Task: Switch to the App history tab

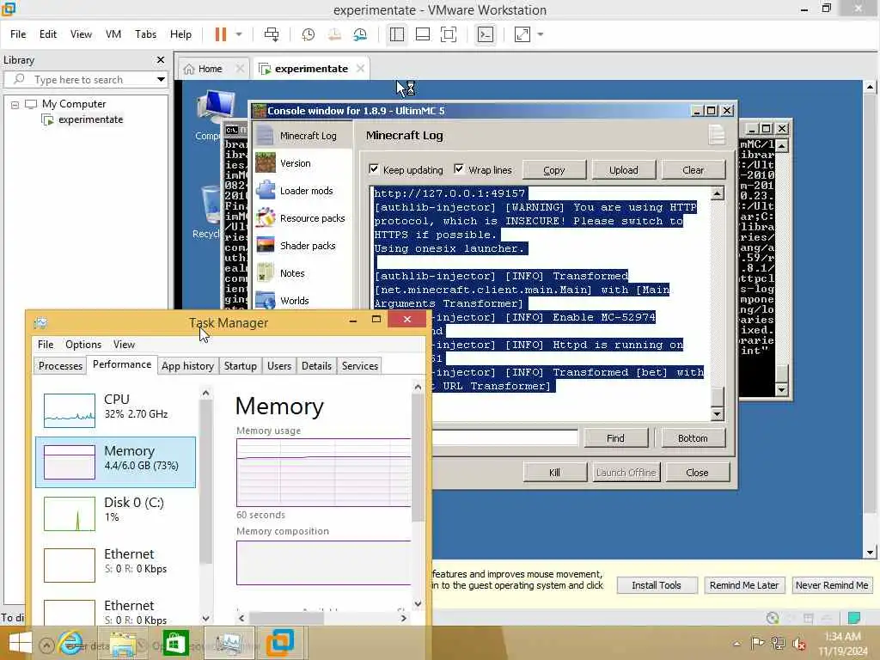Action: point(187,366)
